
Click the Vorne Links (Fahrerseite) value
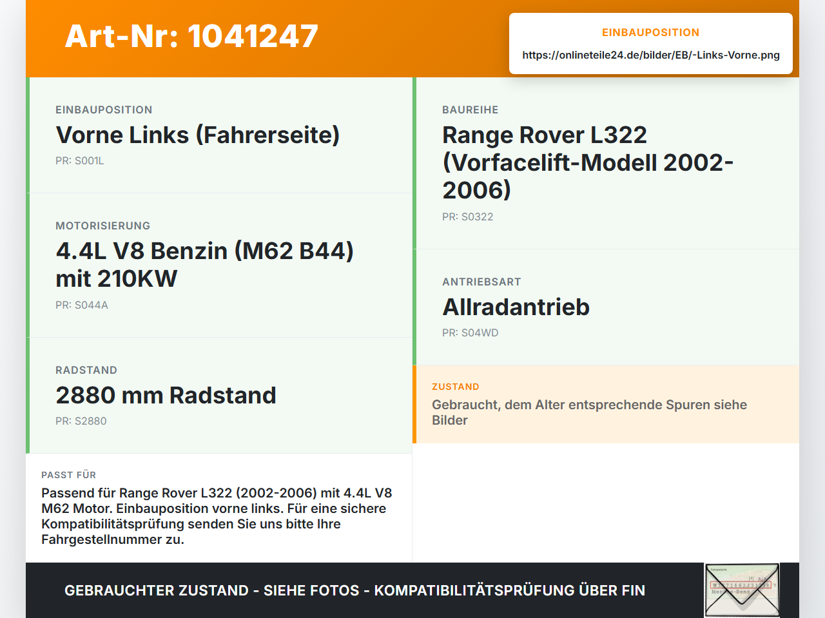(x=198, y=135)
